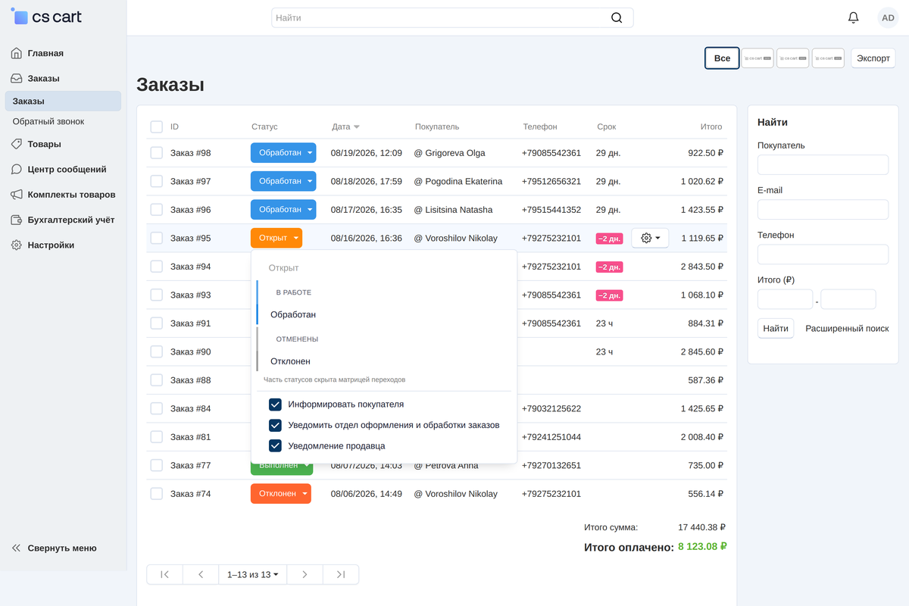Select the checkbox for Заказ #98
The width and height of the screenshot is (909, 606).
156,153
